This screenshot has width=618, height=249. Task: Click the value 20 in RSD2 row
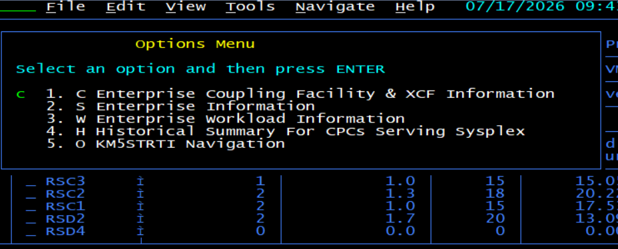tap(495, 219)
